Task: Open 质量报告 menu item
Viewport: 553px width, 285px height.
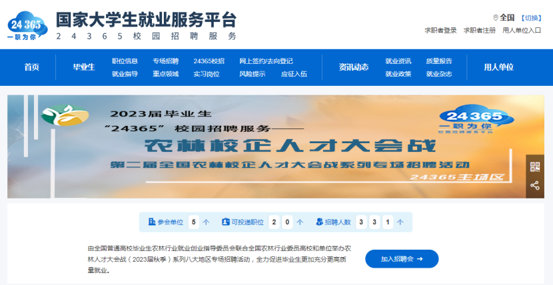Action: click(439, 61)
